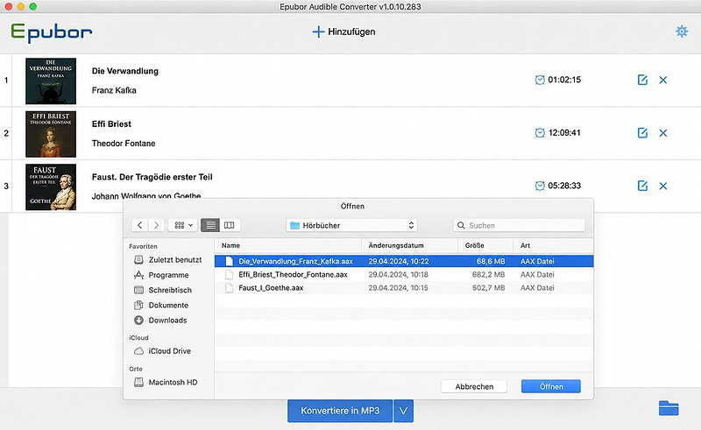
Task: Go forward in the file dialog
Action: [156, 225]
